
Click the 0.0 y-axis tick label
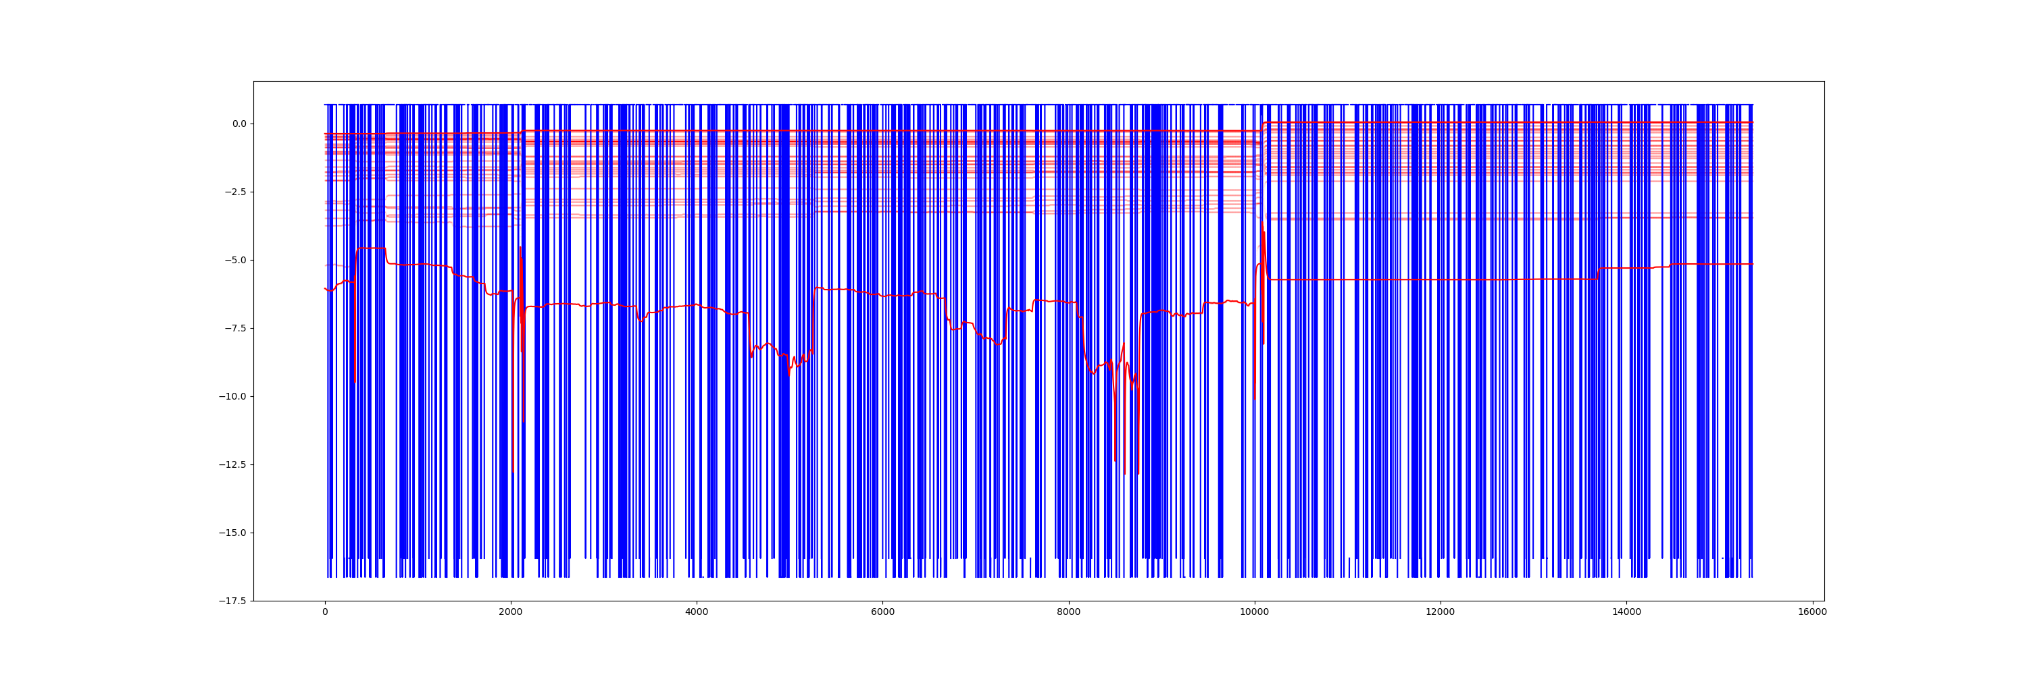tap(239, 124)
